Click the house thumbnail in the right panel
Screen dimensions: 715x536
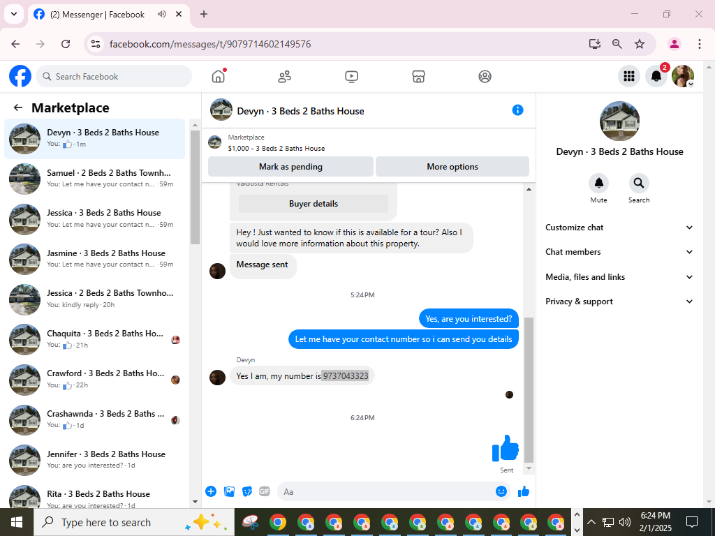coord(619,121)
